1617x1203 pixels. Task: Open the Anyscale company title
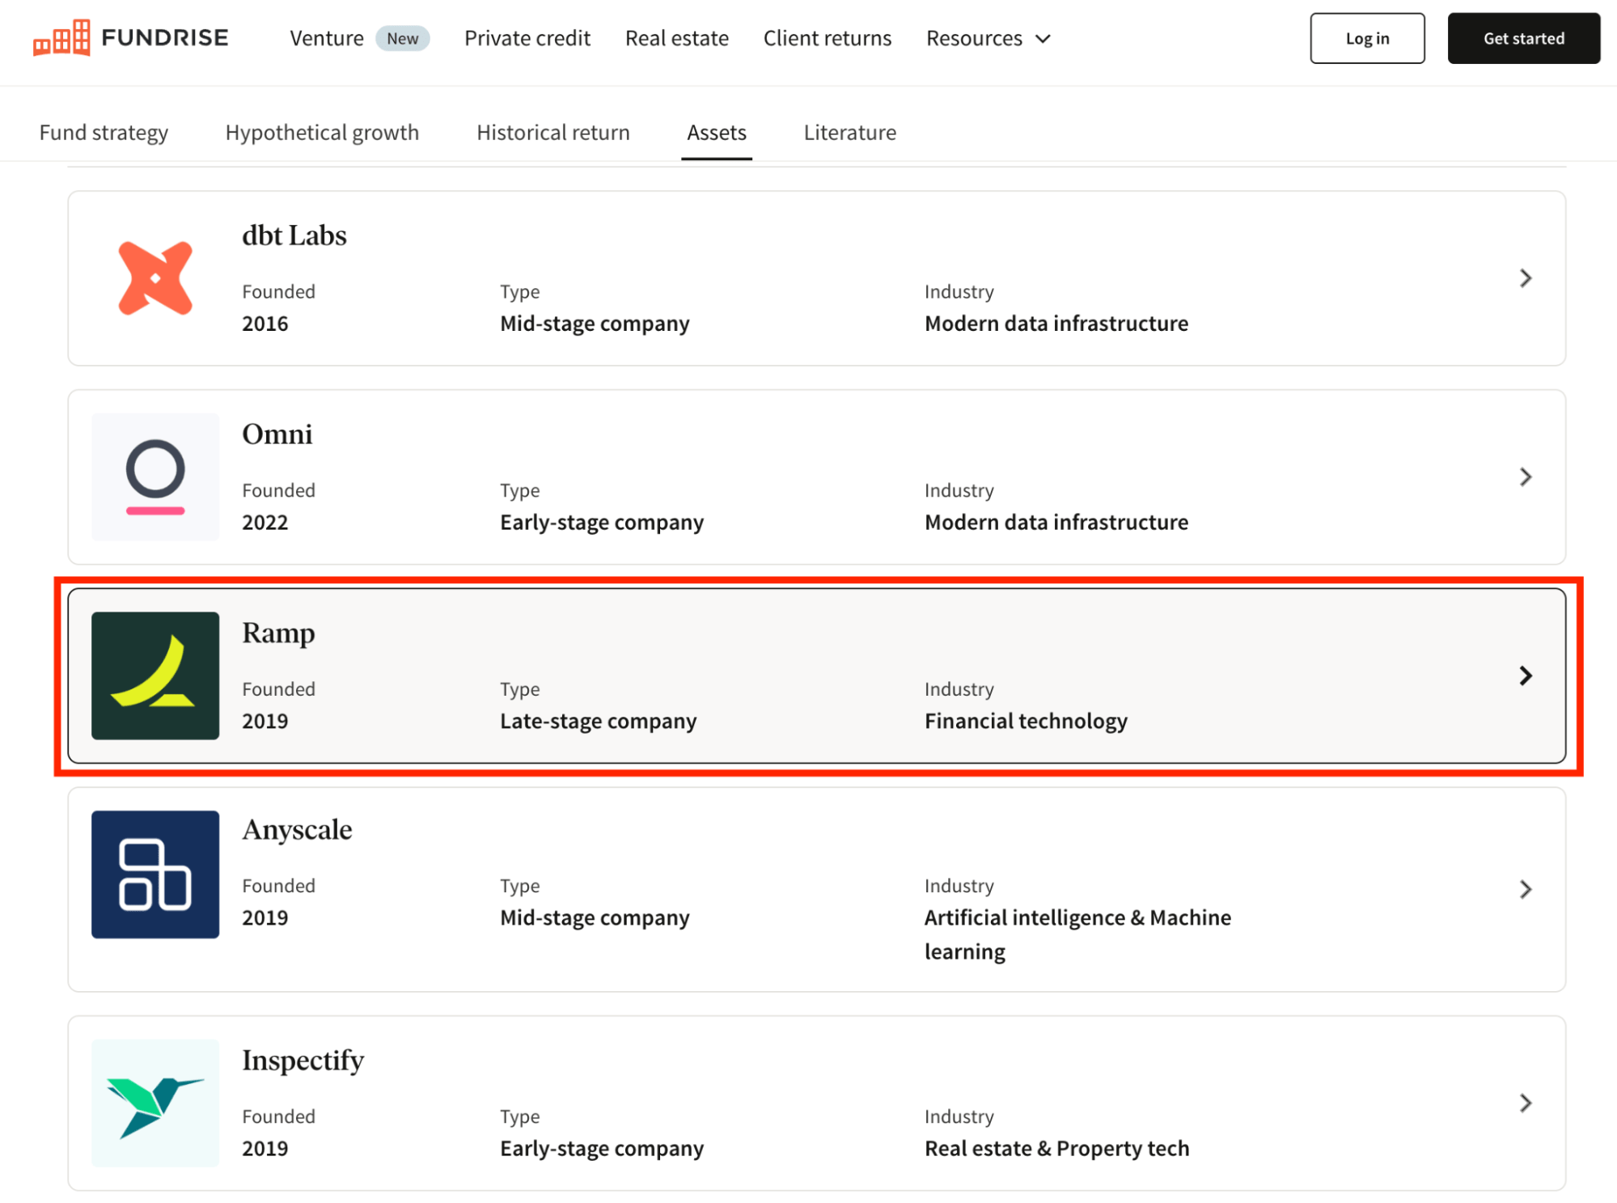point(297,830)
